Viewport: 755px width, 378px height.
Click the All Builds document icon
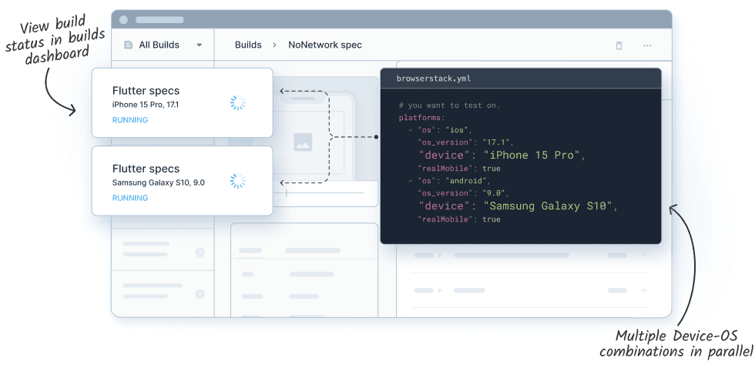point(128,45)
